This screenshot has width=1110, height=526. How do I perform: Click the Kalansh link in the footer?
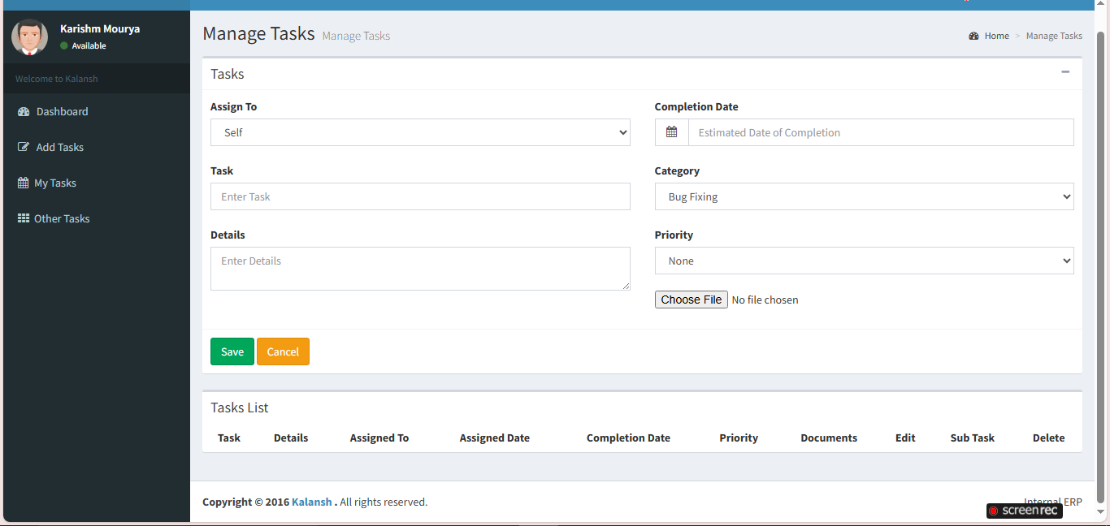(312, 502)
